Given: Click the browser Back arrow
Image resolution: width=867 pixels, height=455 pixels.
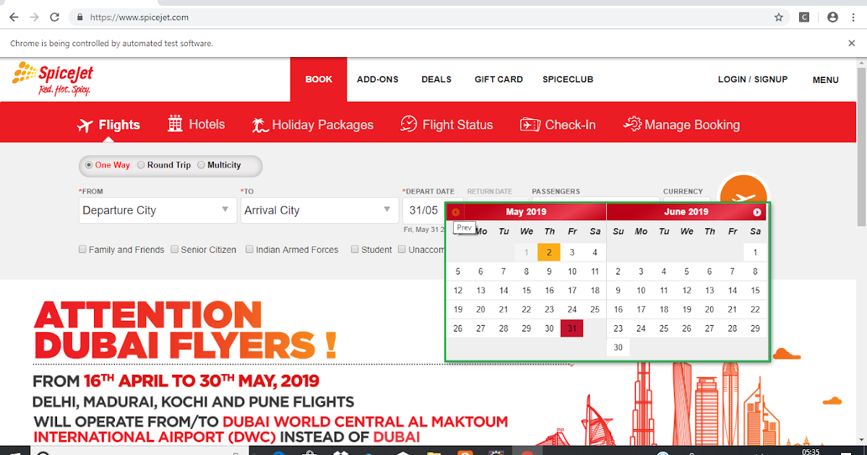Looking at the screenshot, I should point(14,17).
